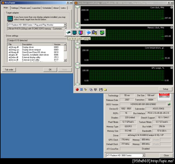
Task: Click the Driver ati2mtag version field
Action: [146, 135]
